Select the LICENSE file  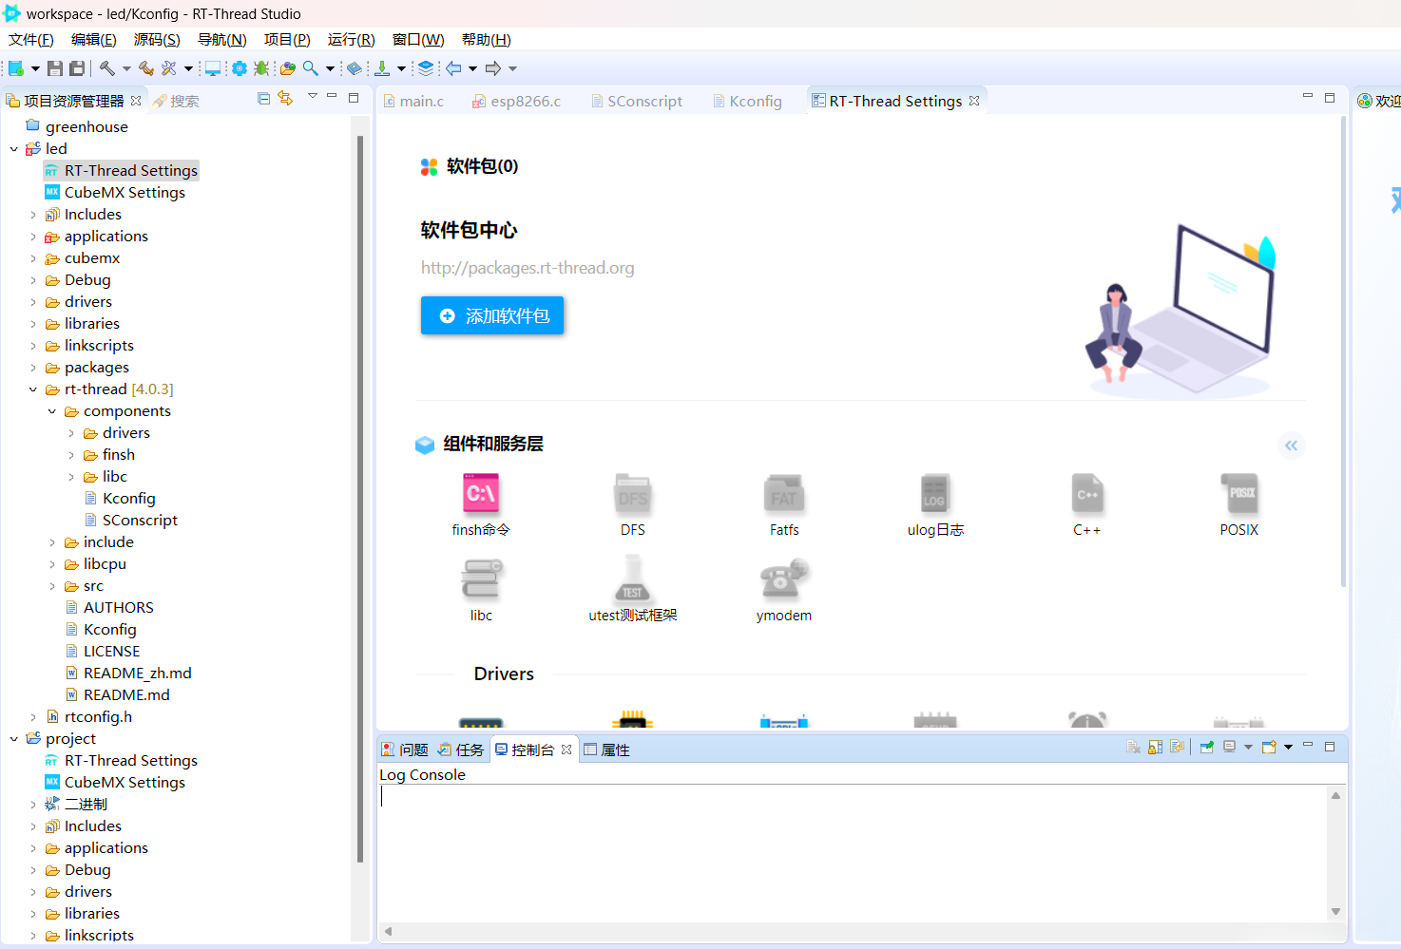111,652
